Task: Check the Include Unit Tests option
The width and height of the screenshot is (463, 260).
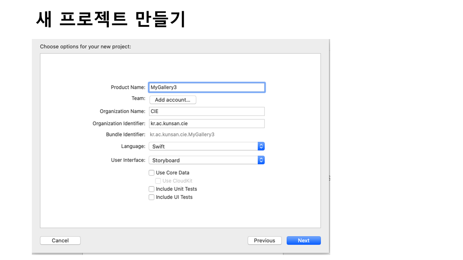Action: [152, 189]
